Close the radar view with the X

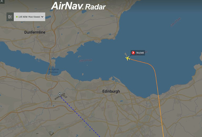pyautogui.click(x=2, y=1)
